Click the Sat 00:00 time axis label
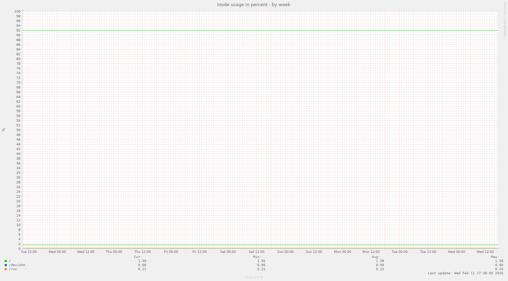 point(228,252)
